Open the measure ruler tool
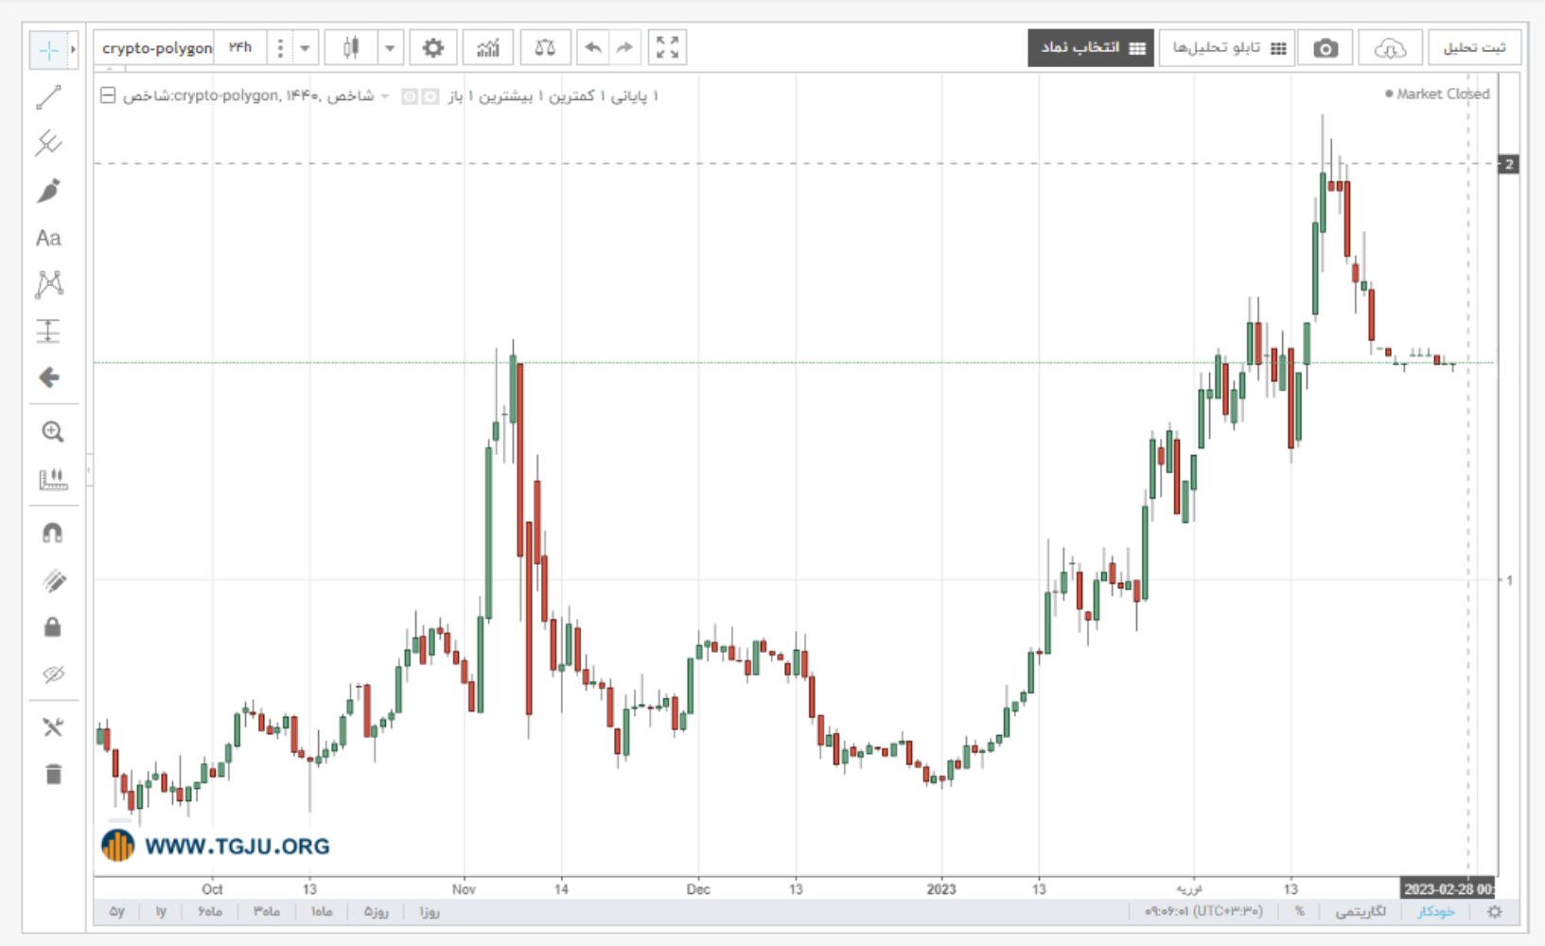The width and height of the screenshot is (1545, 946). click(x=53, y=480)
